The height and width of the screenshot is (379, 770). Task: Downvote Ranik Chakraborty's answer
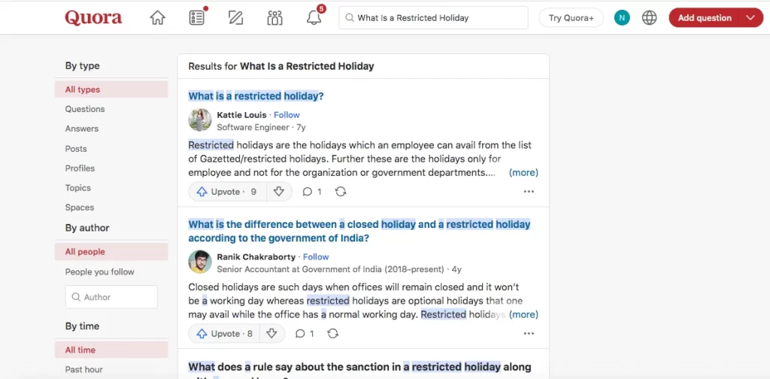[271, 333]
